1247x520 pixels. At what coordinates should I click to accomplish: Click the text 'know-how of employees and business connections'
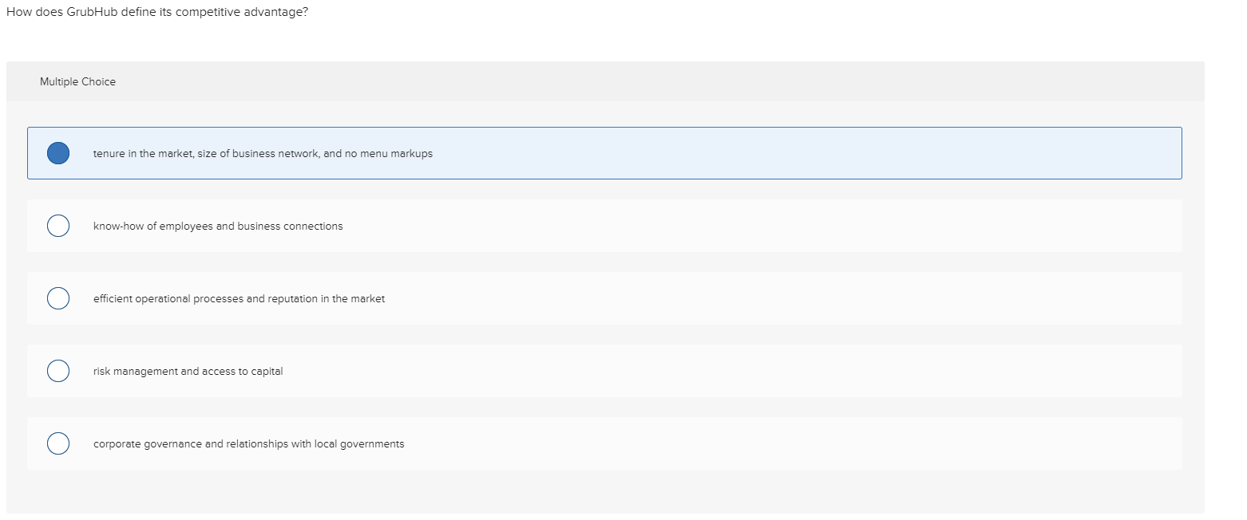218,226
